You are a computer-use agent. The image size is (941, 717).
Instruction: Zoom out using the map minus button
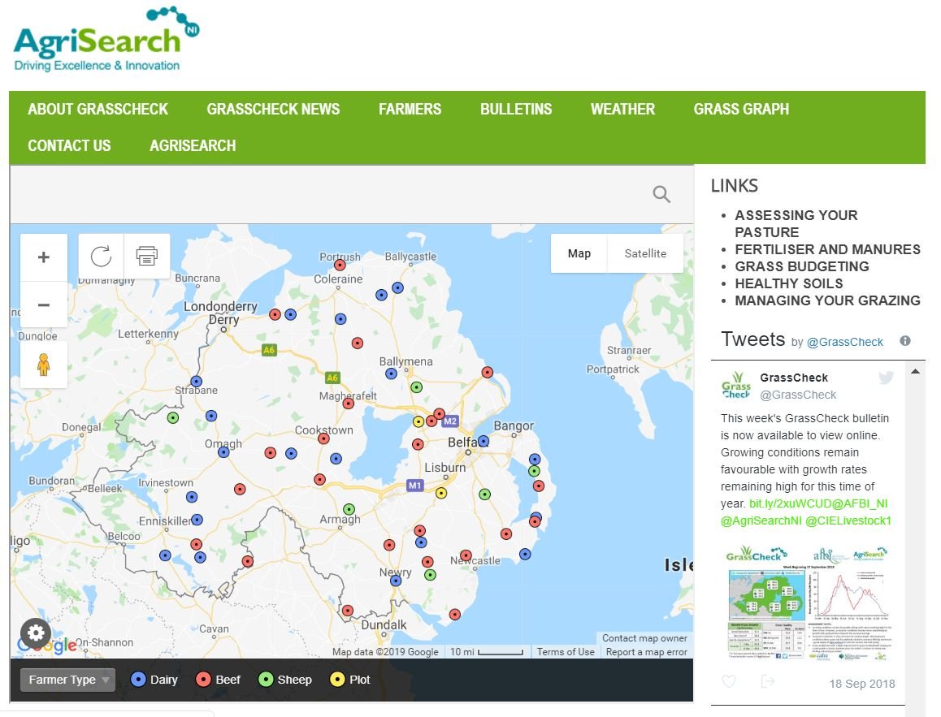(x=43, y=304)
